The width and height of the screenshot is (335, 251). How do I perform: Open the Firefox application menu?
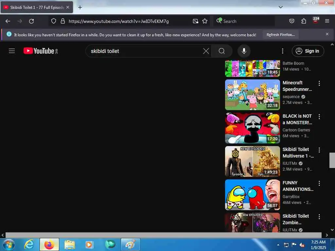[x=327, y=21]
